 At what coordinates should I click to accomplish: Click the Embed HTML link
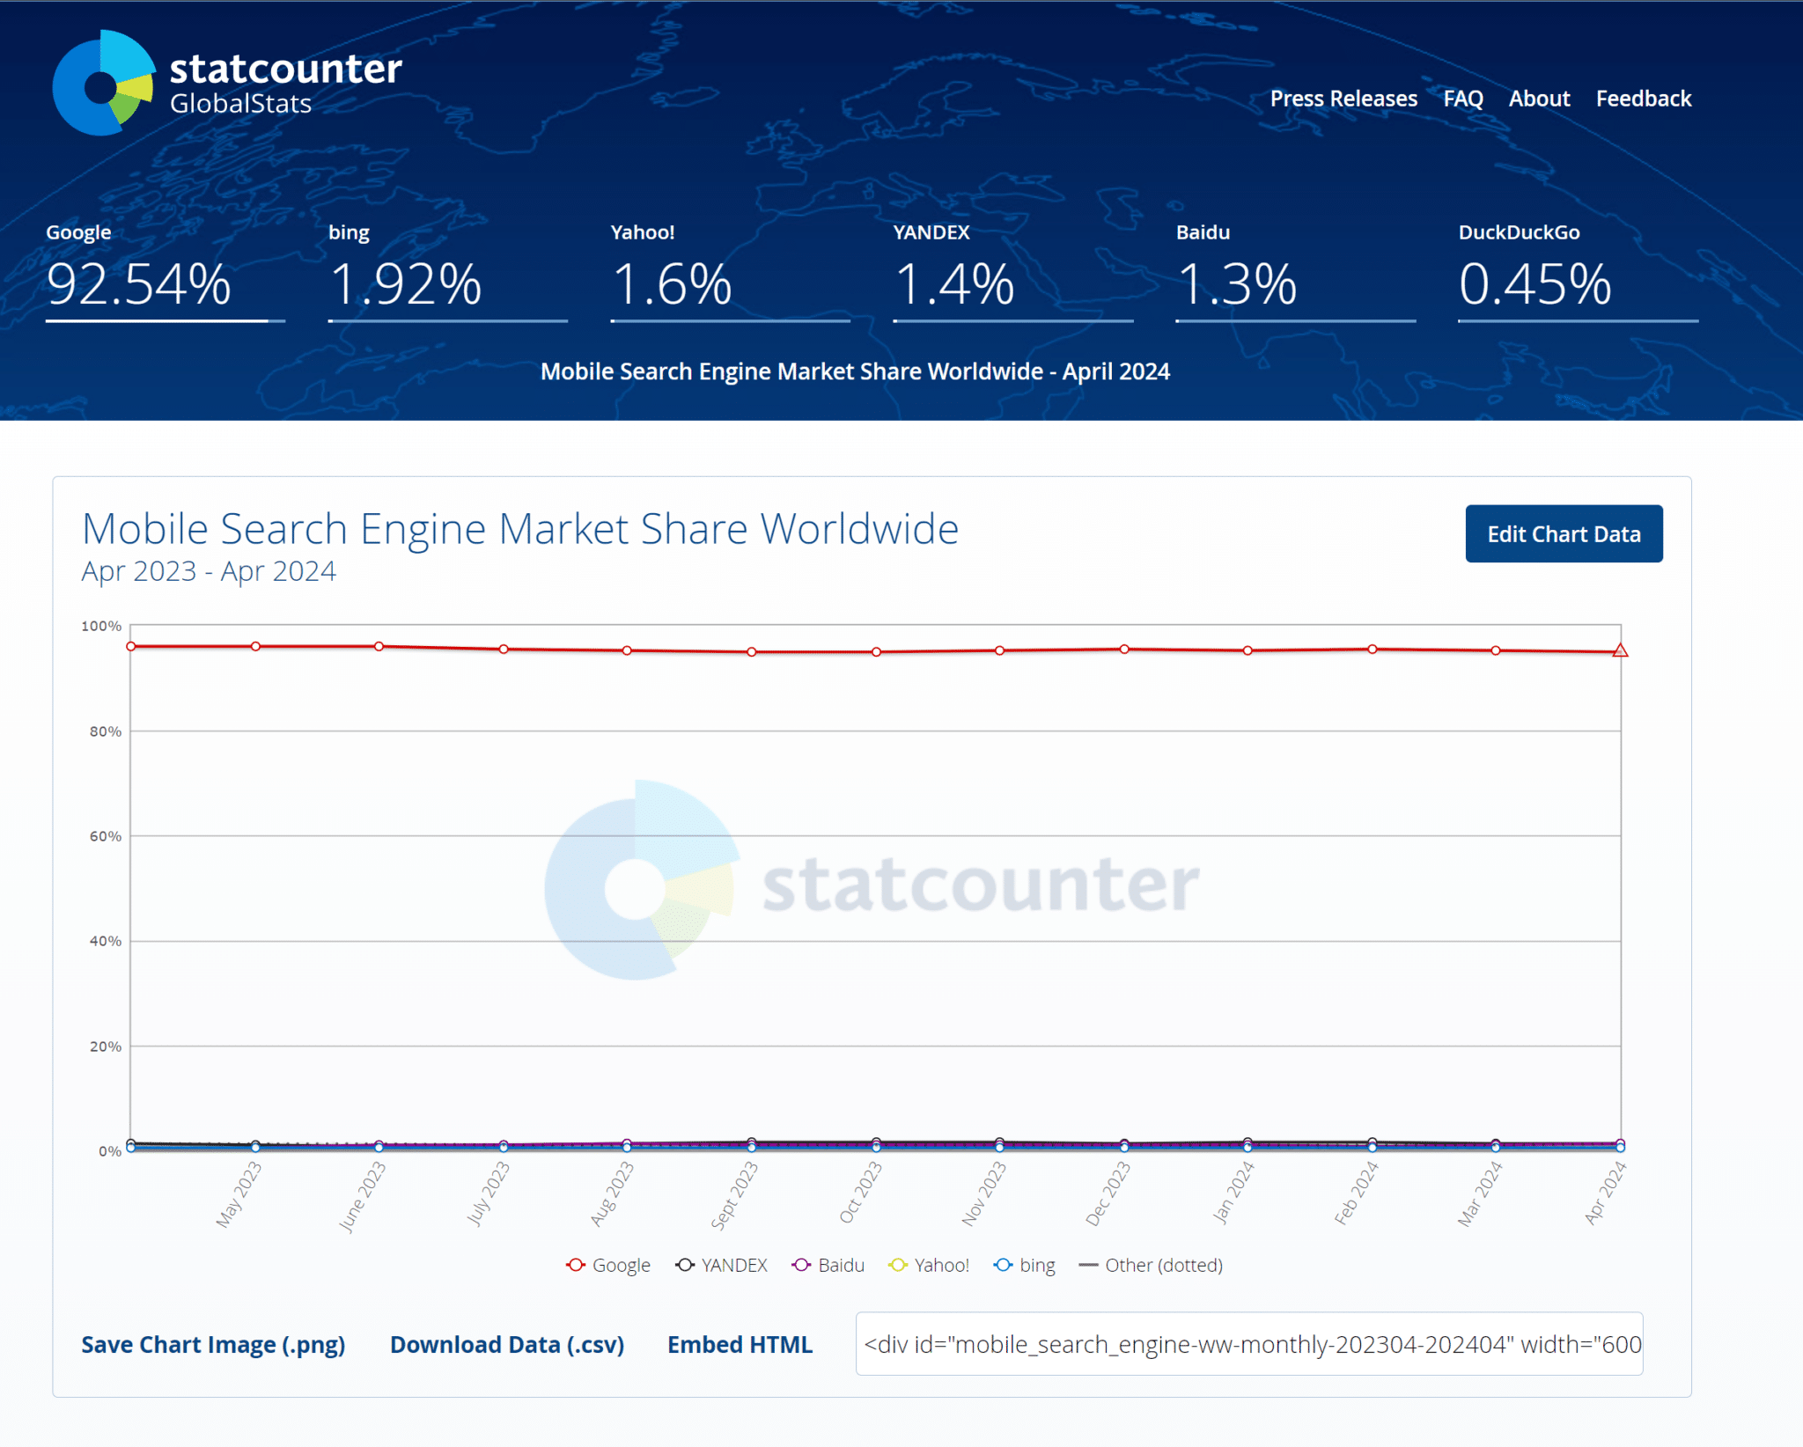coord(740,1345)
